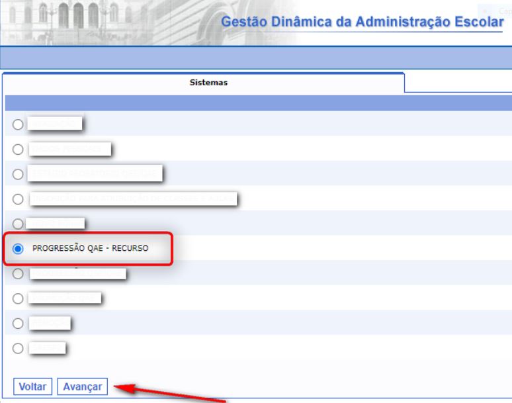Screen dimensions: 512x403
Task: Select the first radio button in Sistemas list
Action: click(18, 124)
